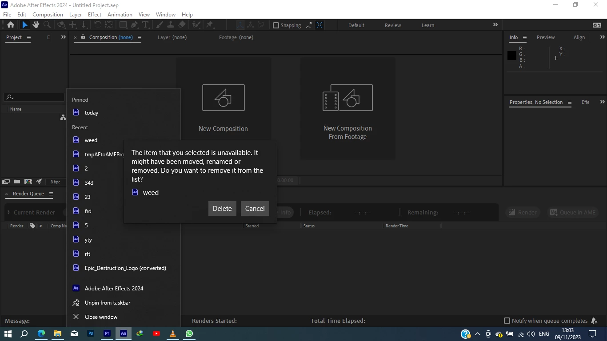Click the snap collapsed compositions icon

tap(319, 25)
